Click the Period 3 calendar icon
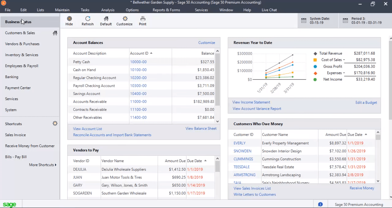This screenshot has height=208, width=392. (x=345, y=20)
